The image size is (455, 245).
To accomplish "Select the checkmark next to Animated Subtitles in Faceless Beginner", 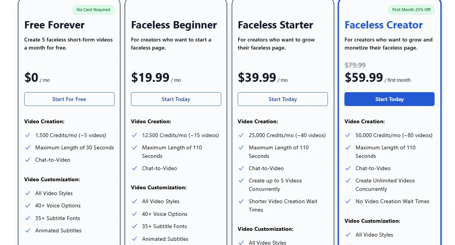I will pos(134,238).
